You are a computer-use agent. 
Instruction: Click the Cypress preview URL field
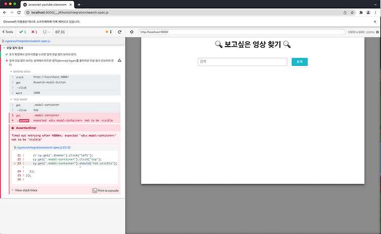(x=242, y=32)
